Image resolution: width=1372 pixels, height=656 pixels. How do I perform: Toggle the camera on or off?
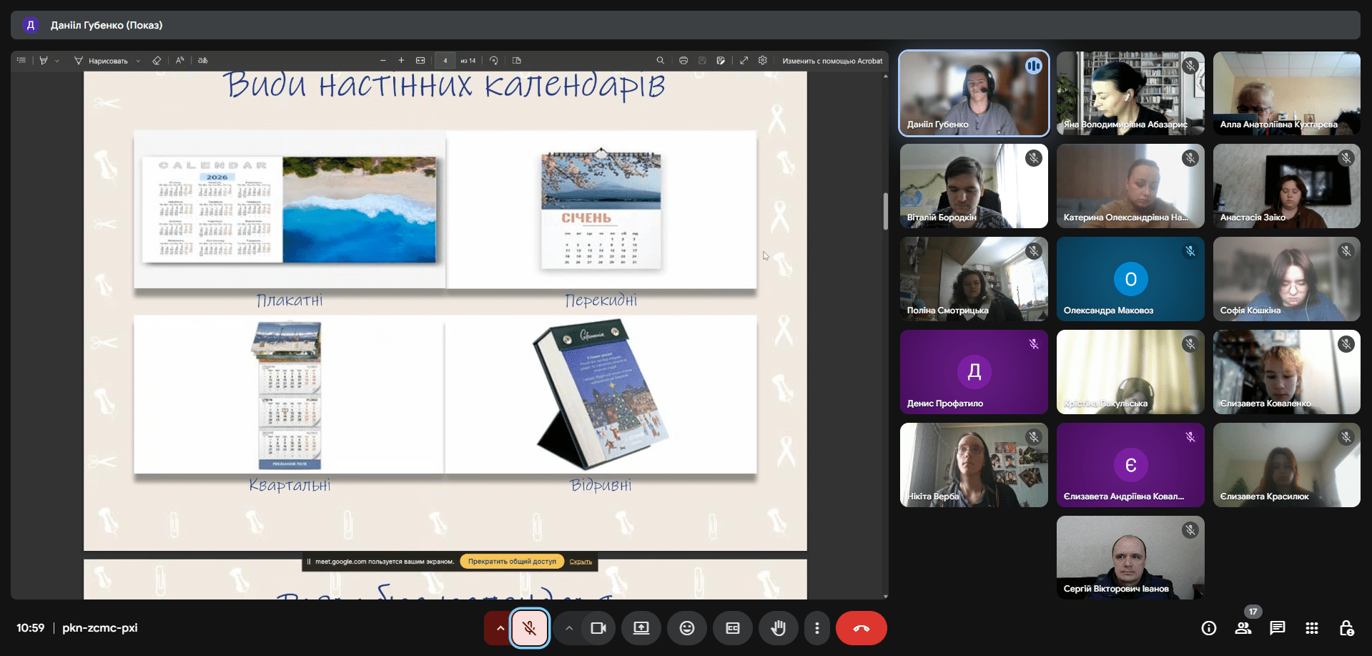pos(598,628)
